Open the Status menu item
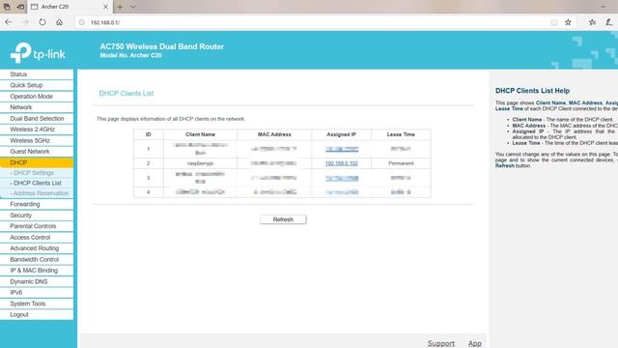 tap(37, 74)
